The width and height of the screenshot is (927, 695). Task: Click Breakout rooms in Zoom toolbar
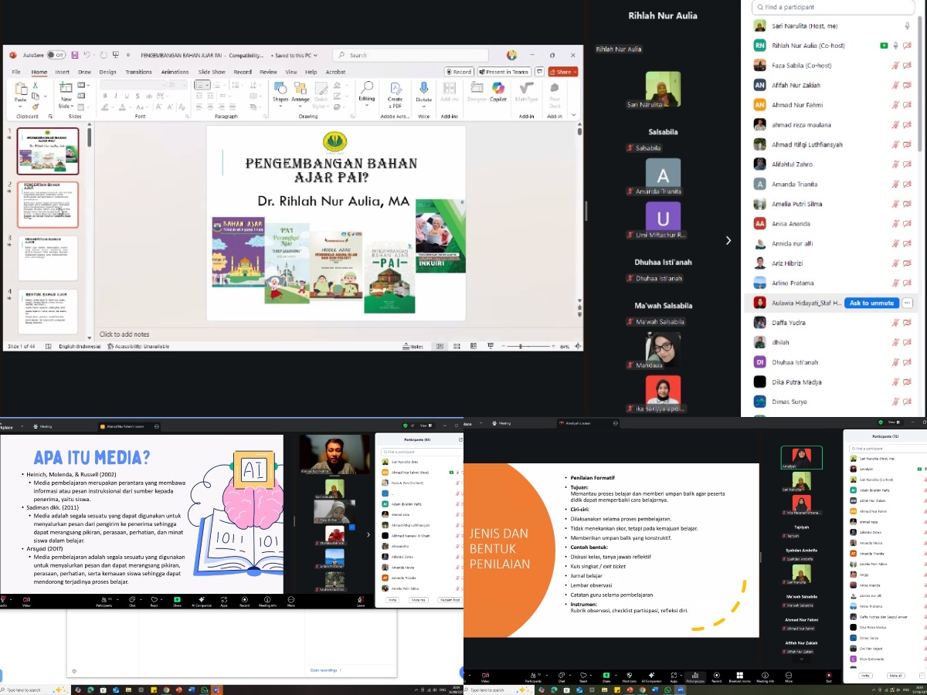740,676
